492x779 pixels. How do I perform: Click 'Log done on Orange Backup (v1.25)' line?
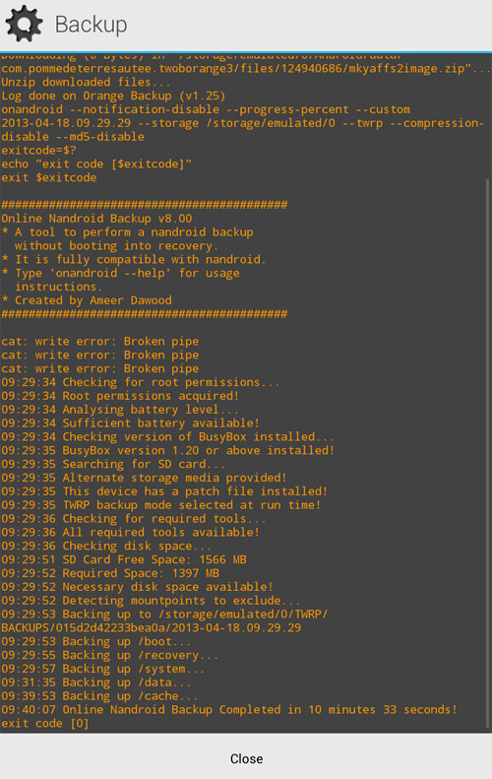[113, 96]
